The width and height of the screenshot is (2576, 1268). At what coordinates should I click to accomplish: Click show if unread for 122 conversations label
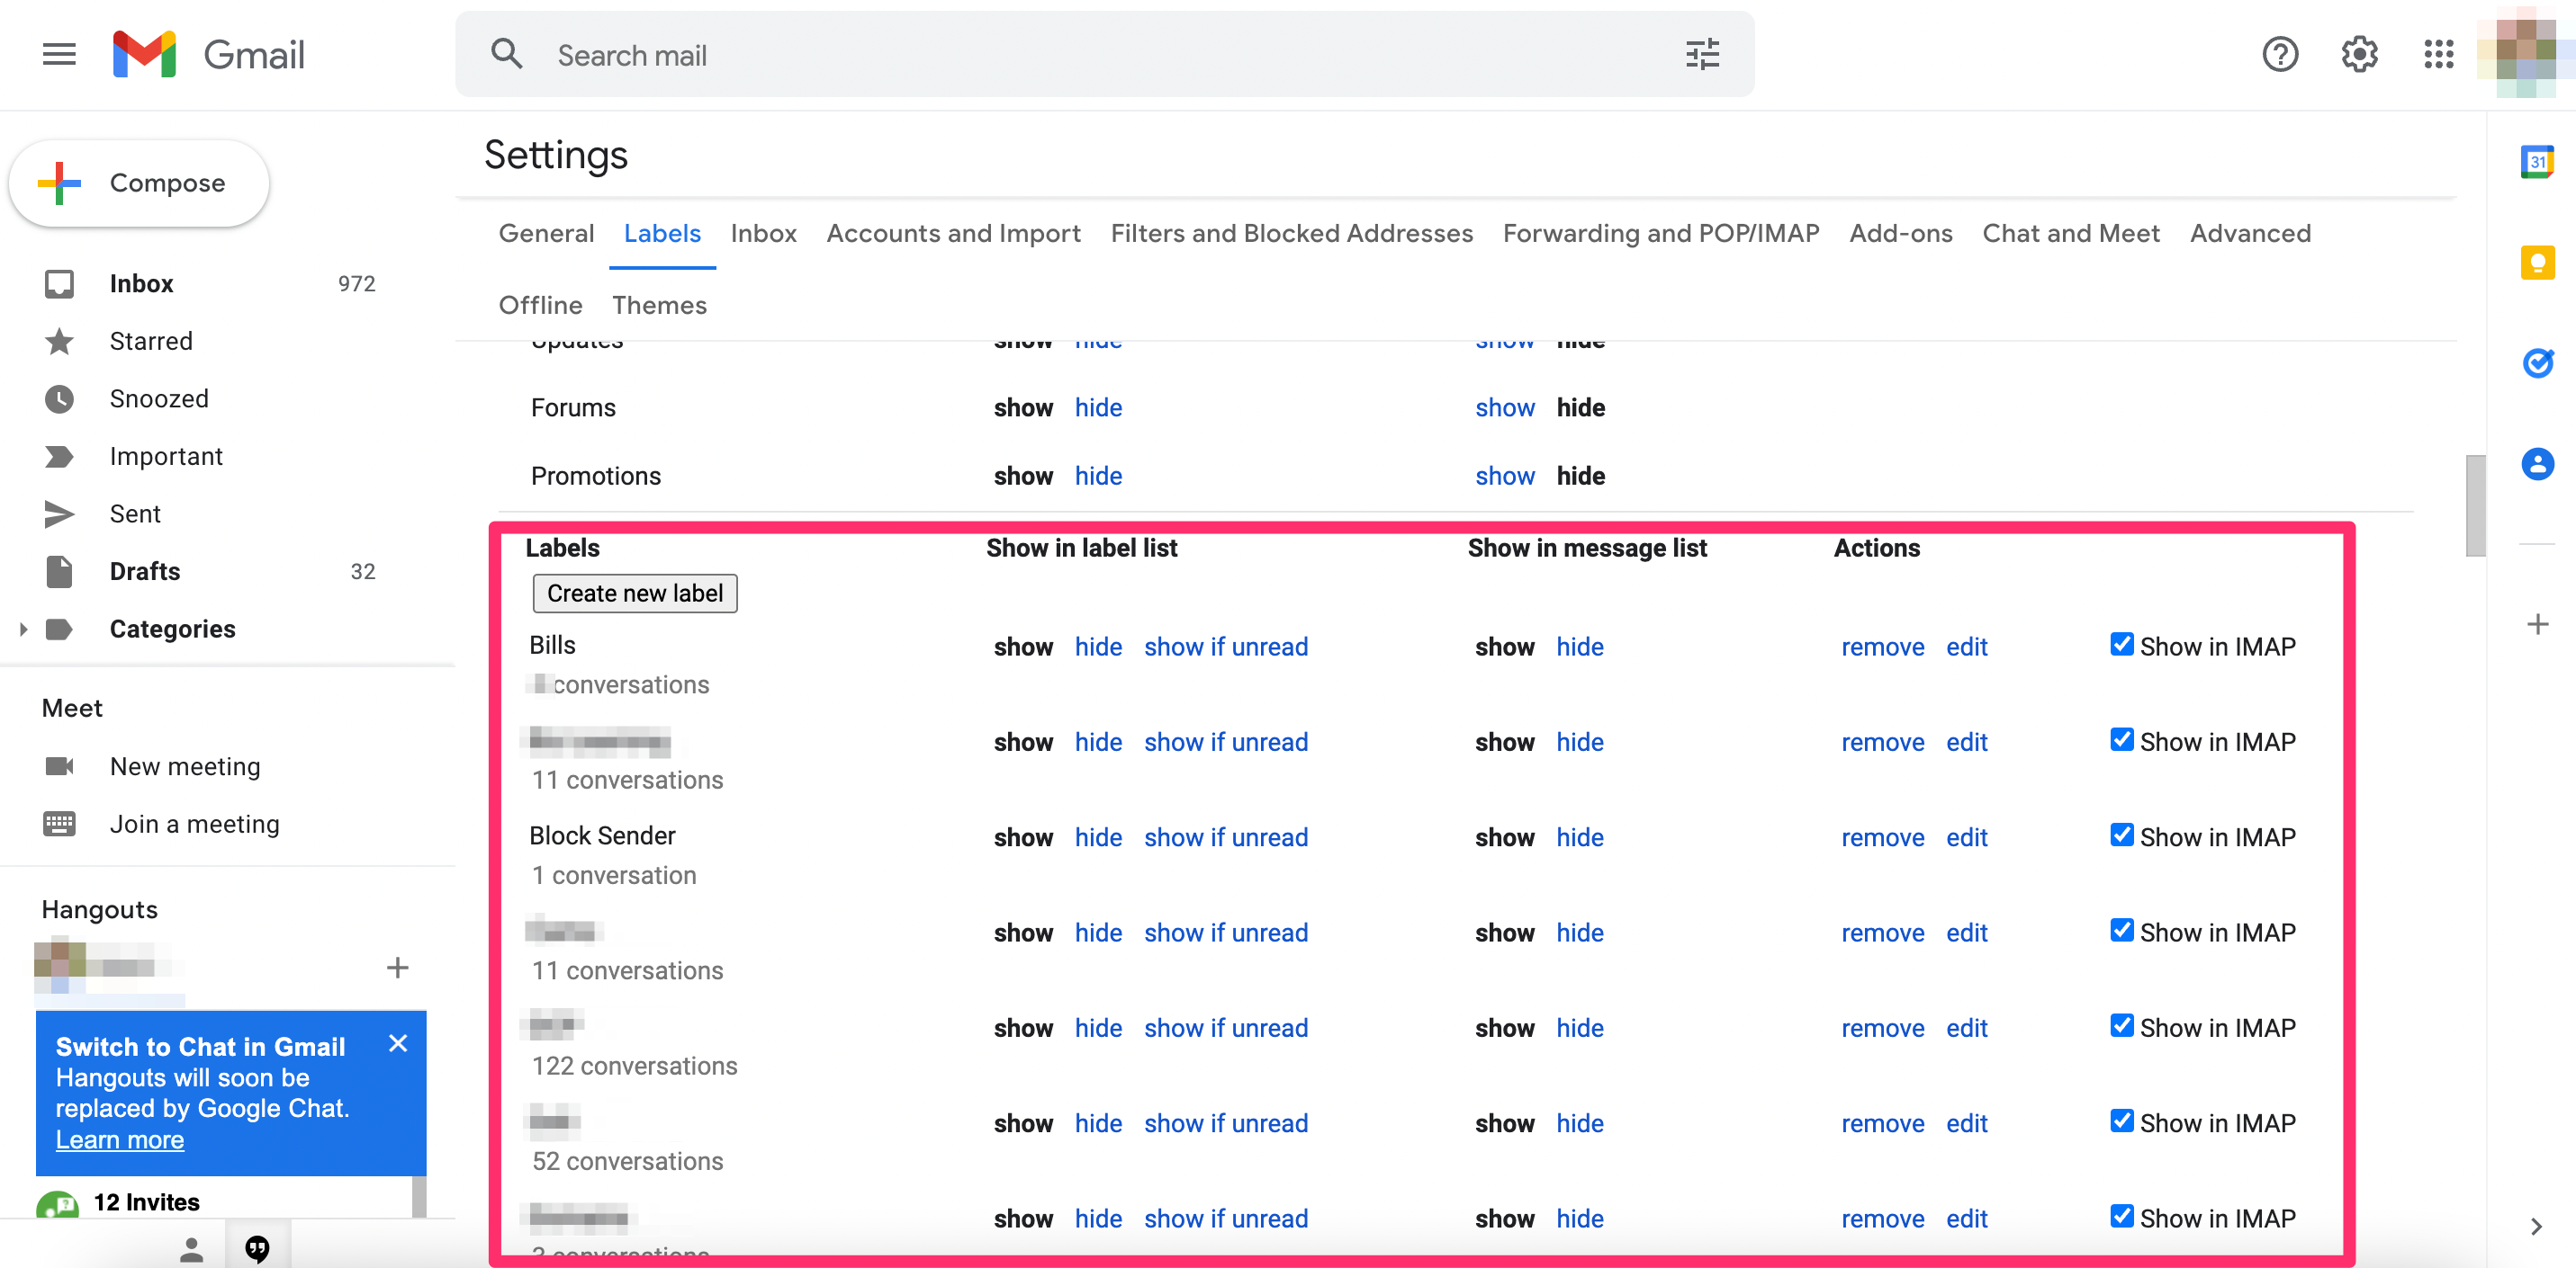(1225, 1028)
